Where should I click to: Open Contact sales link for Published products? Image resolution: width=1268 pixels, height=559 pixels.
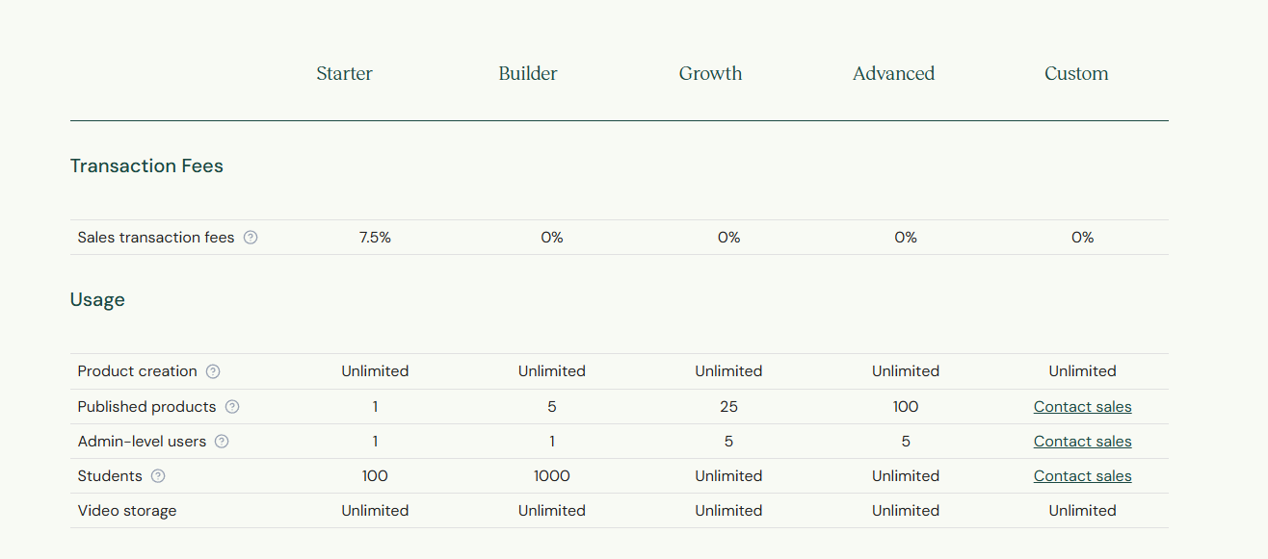(1082, 407)
